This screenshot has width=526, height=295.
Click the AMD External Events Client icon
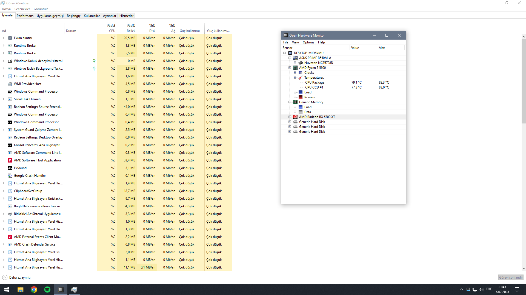[10, 237]
